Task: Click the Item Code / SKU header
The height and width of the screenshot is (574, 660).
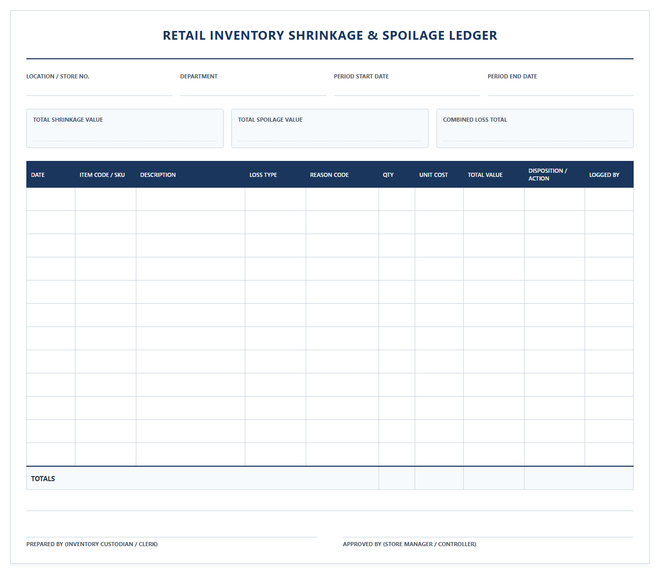Action: 105,175
